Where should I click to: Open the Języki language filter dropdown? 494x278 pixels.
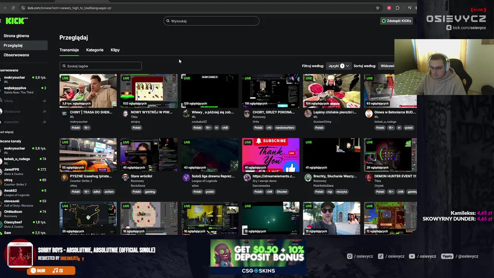pyautogui.click(x=338, y=66)
